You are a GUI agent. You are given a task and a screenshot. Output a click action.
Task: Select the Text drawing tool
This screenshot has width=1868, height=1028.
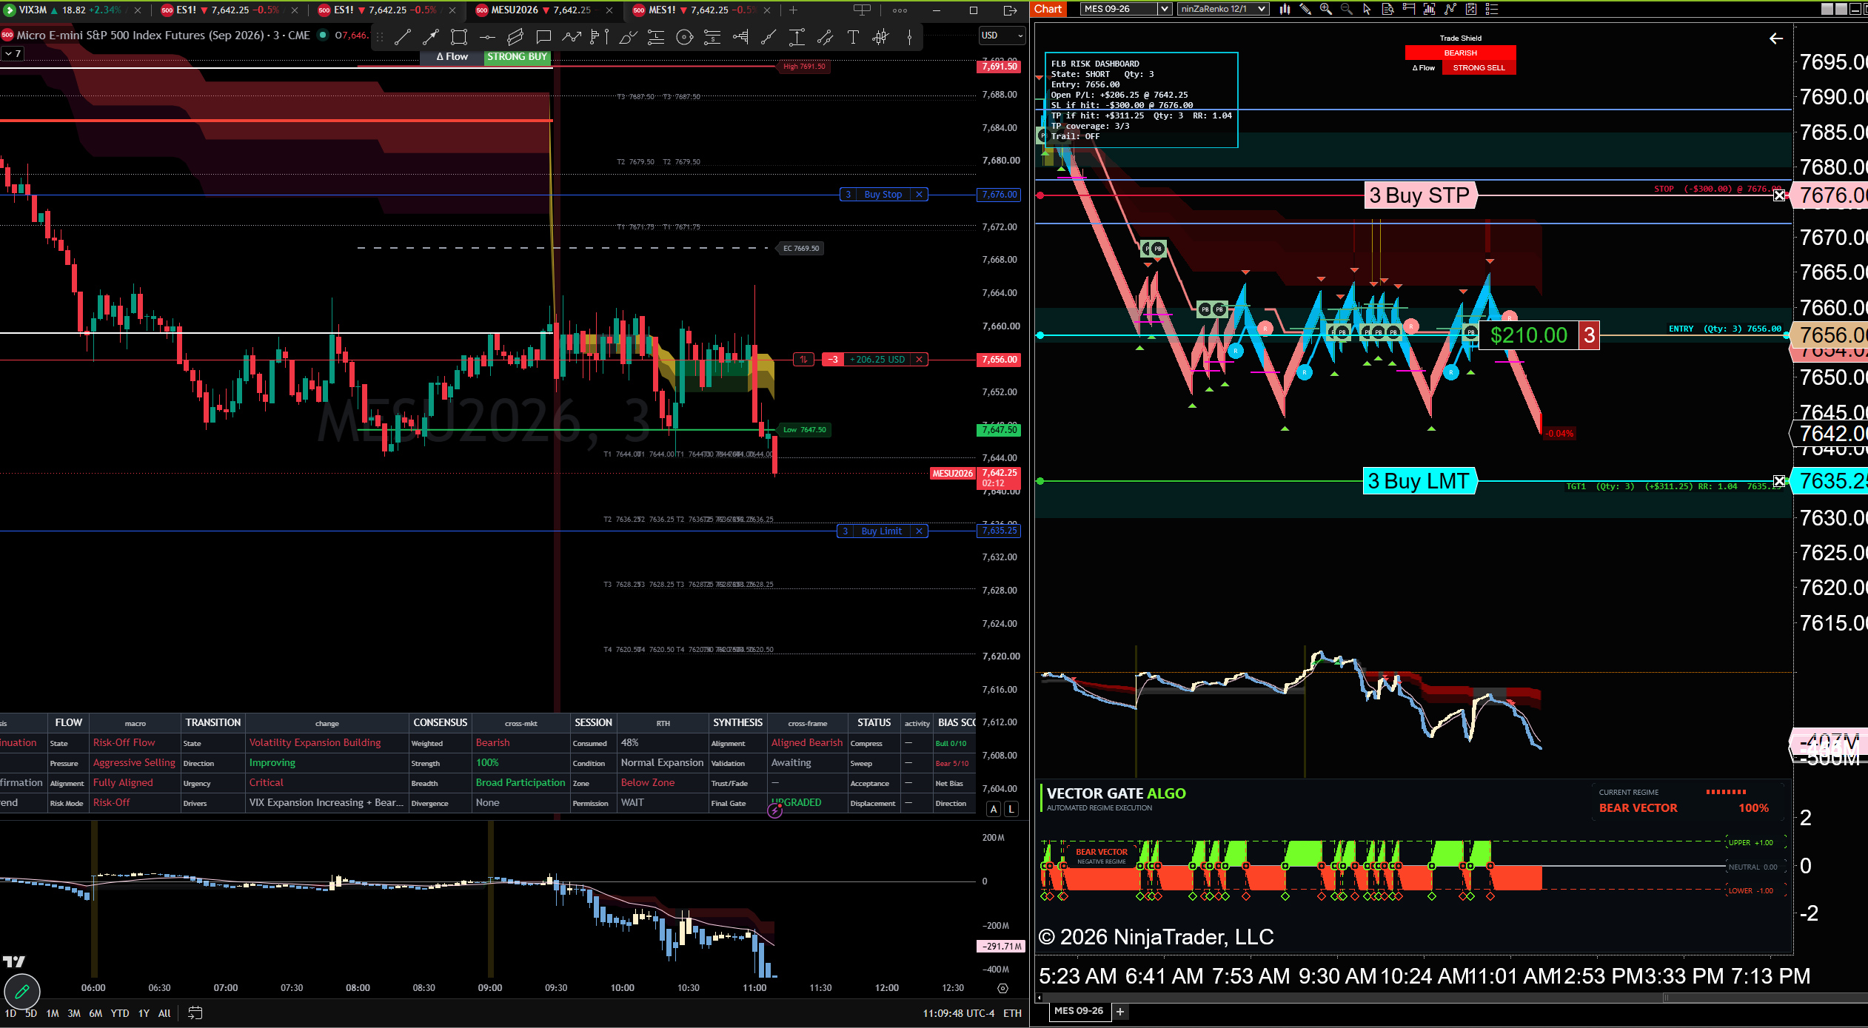tap(853, 37)
